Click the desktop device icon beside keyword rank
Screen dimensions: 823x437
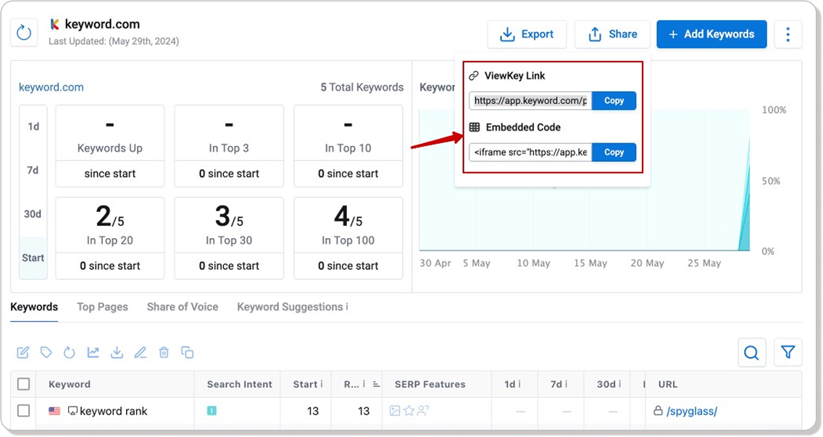[x=72, y=411]
